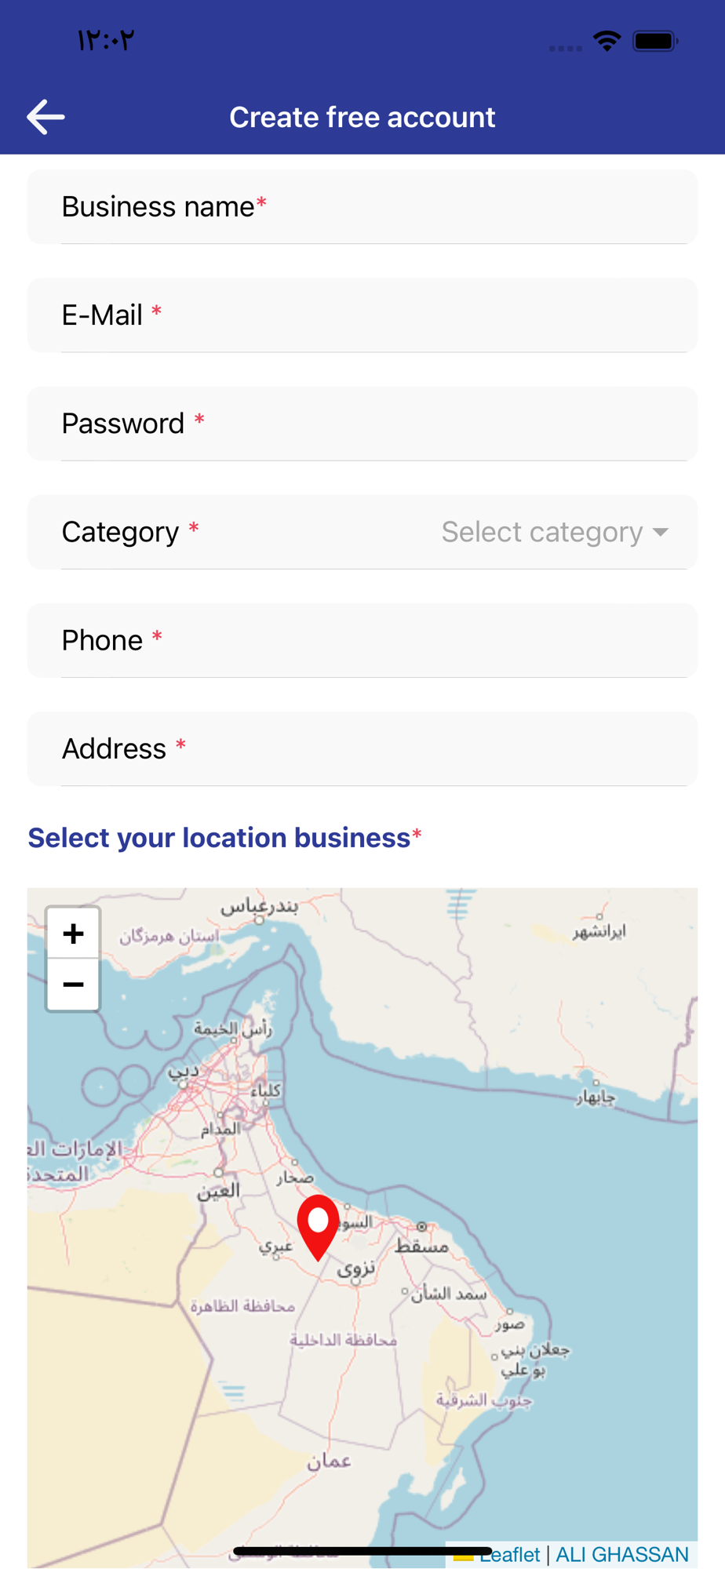Open the ALI GHASSAN link
This screenshot has width=725, height=1569.
point(621,1555)
